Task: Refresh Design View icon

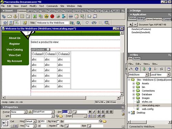Action: (87, 23)
